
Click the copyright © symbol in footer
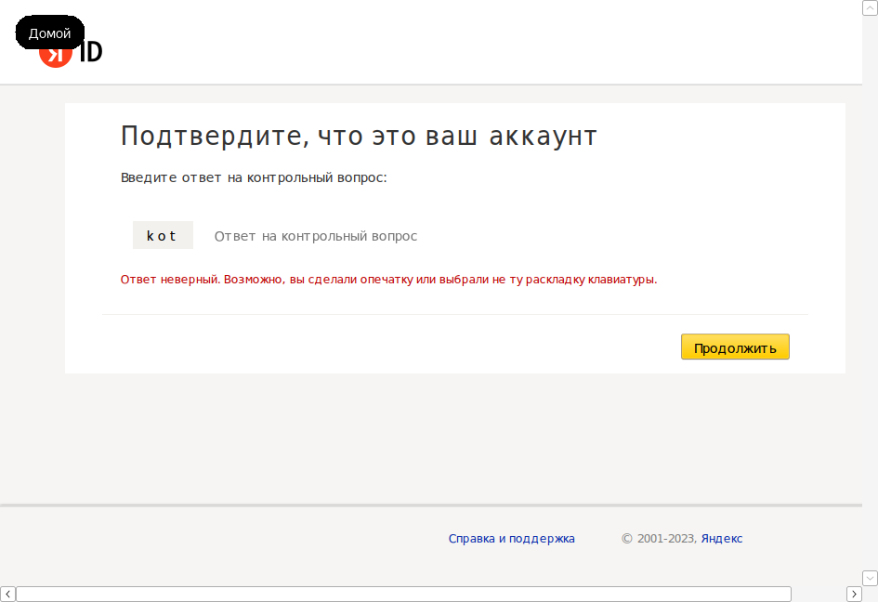tap(626, 539)
